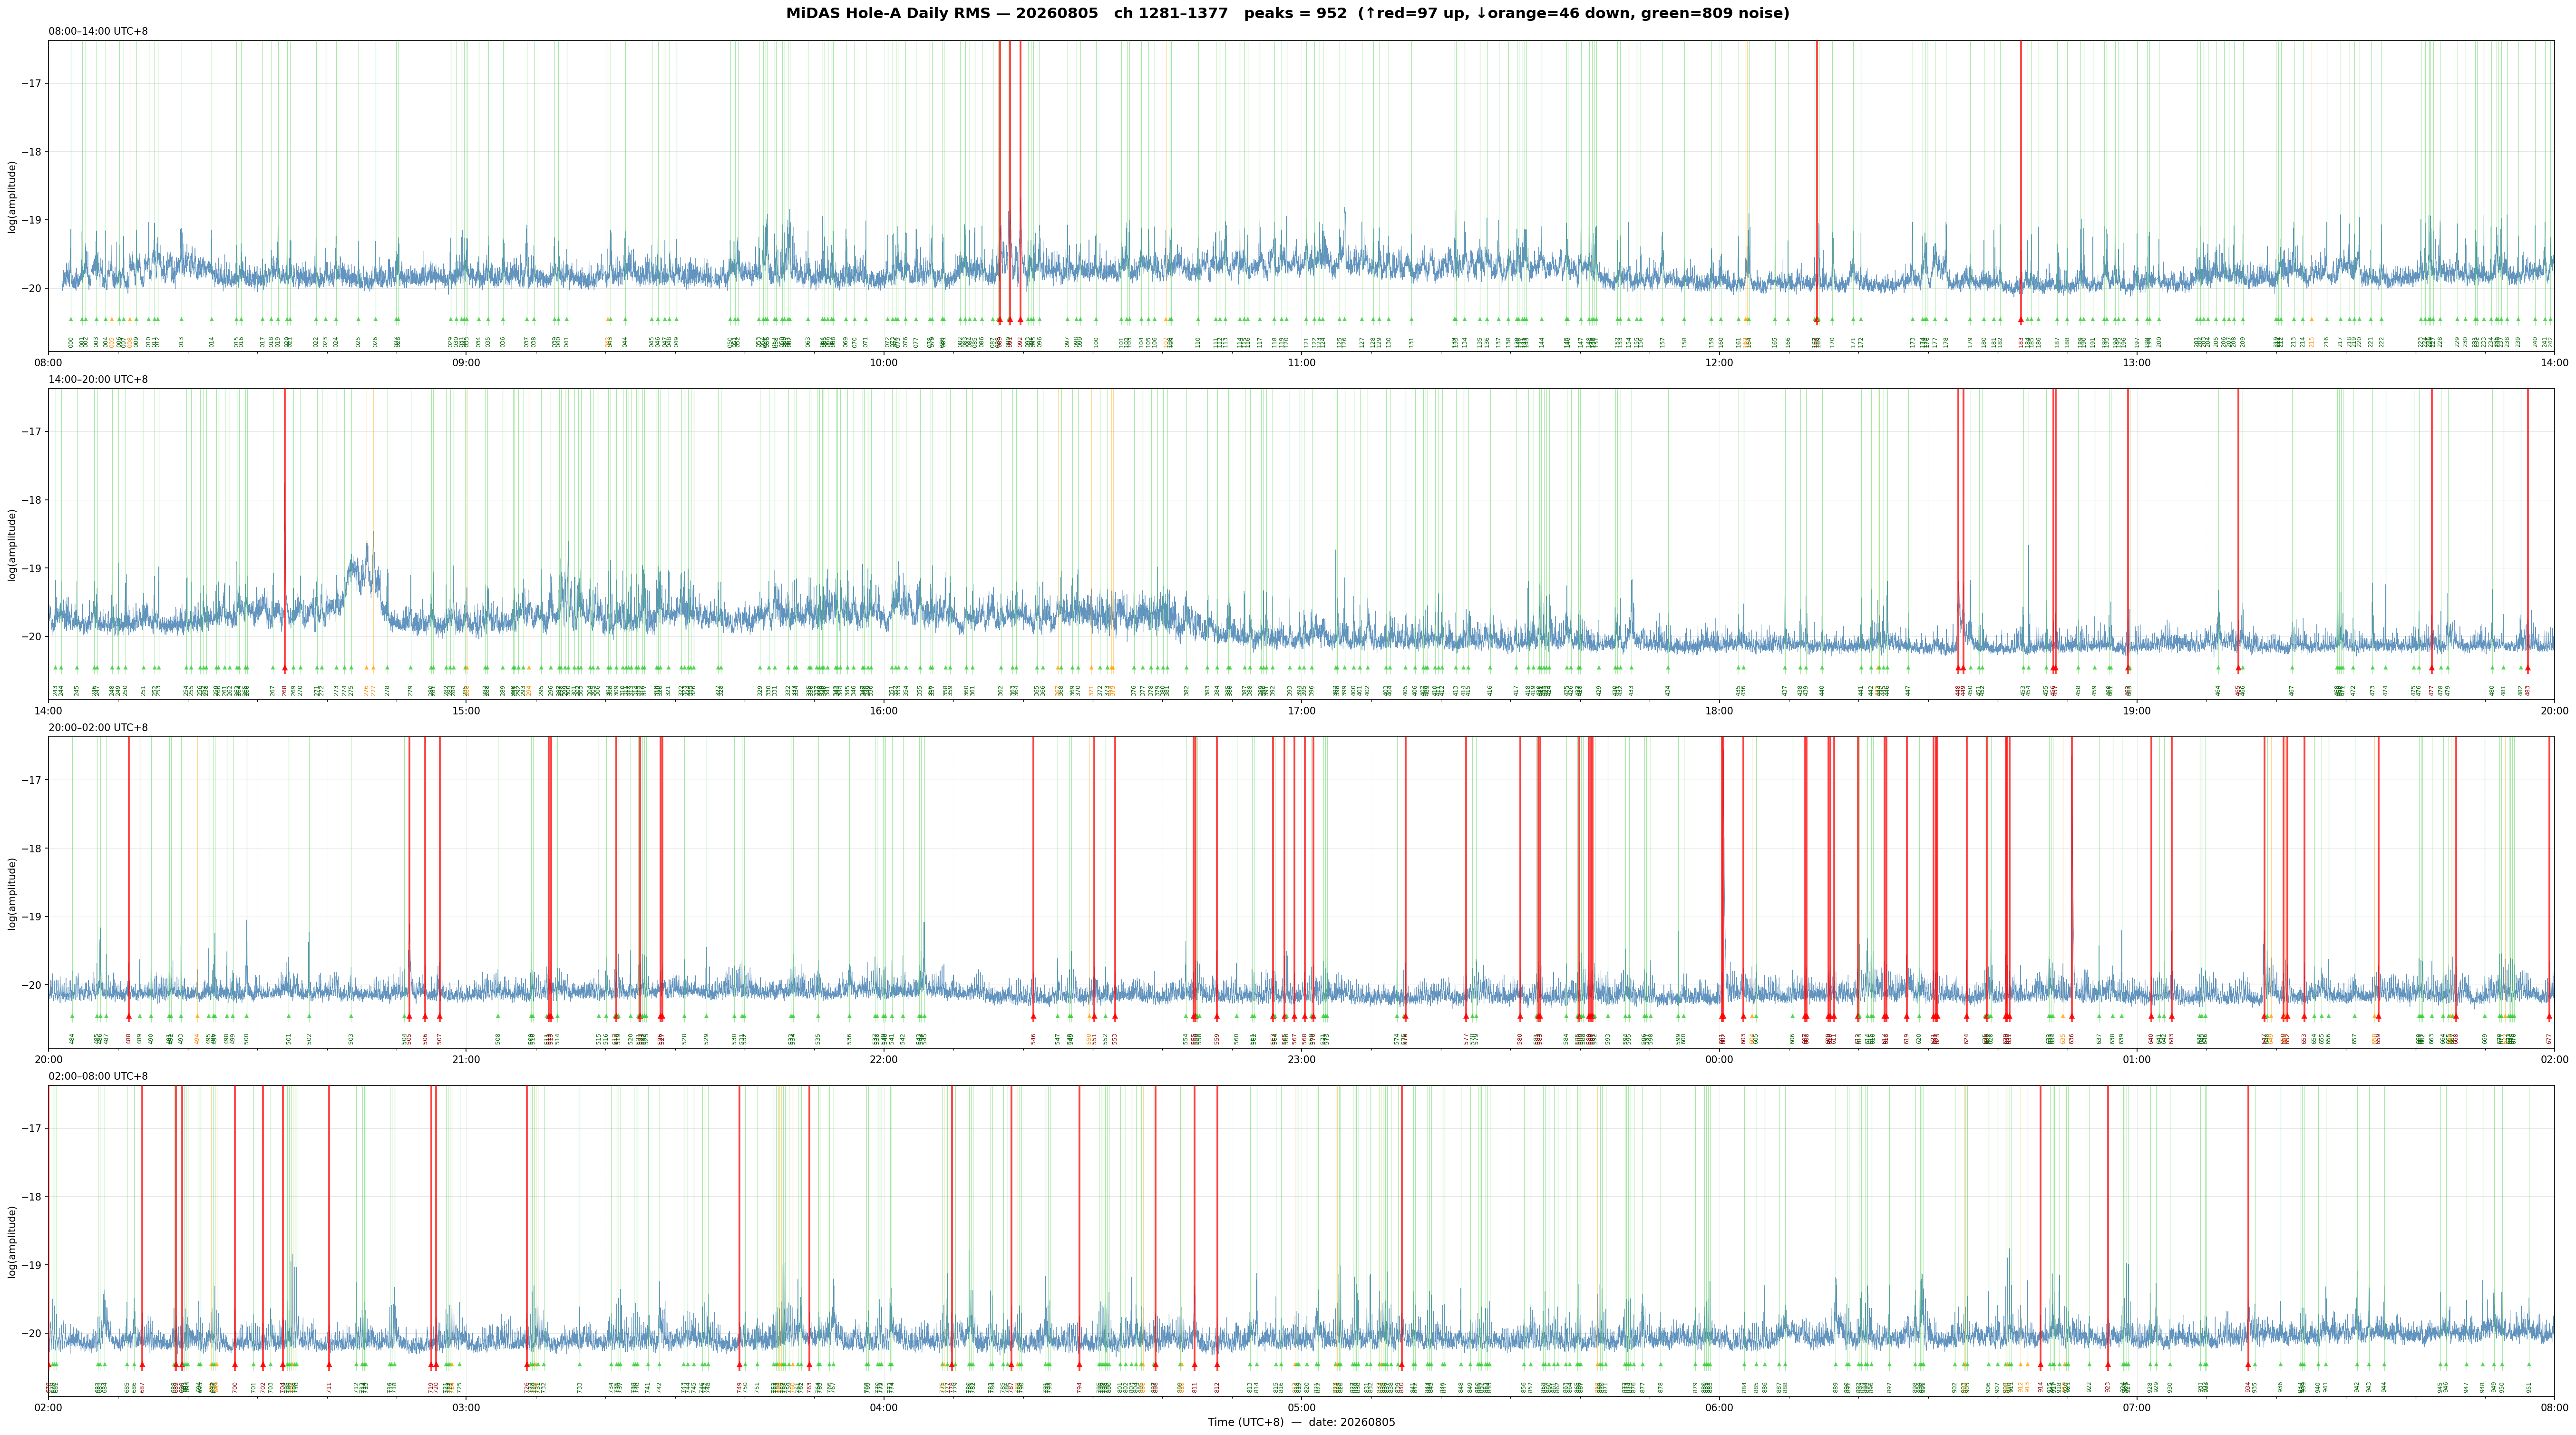Select the orange down-peak marker labeled 294
2576x1435 pixels.
click(529, 668)
